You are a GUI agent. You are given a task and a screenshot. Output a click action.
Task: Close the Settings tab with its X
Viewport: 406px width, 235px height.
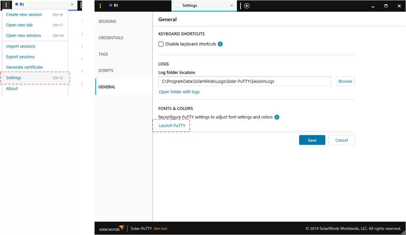(x=232, y=6)
